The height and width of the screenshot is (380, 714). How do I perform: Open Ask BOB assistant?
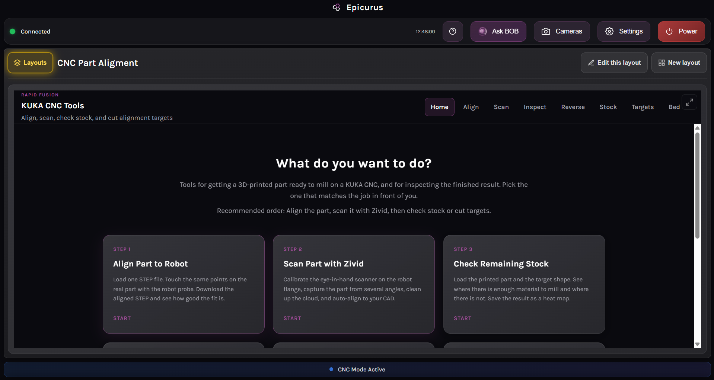tap(498, 31)
